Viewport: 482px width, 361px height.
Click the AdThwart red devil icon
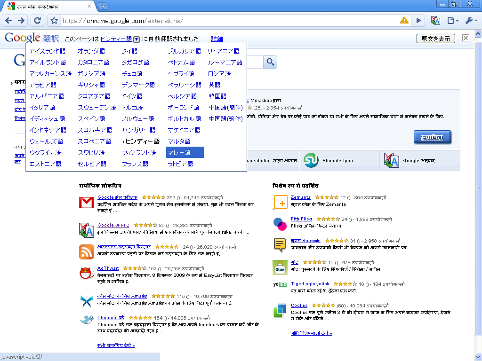87,273
